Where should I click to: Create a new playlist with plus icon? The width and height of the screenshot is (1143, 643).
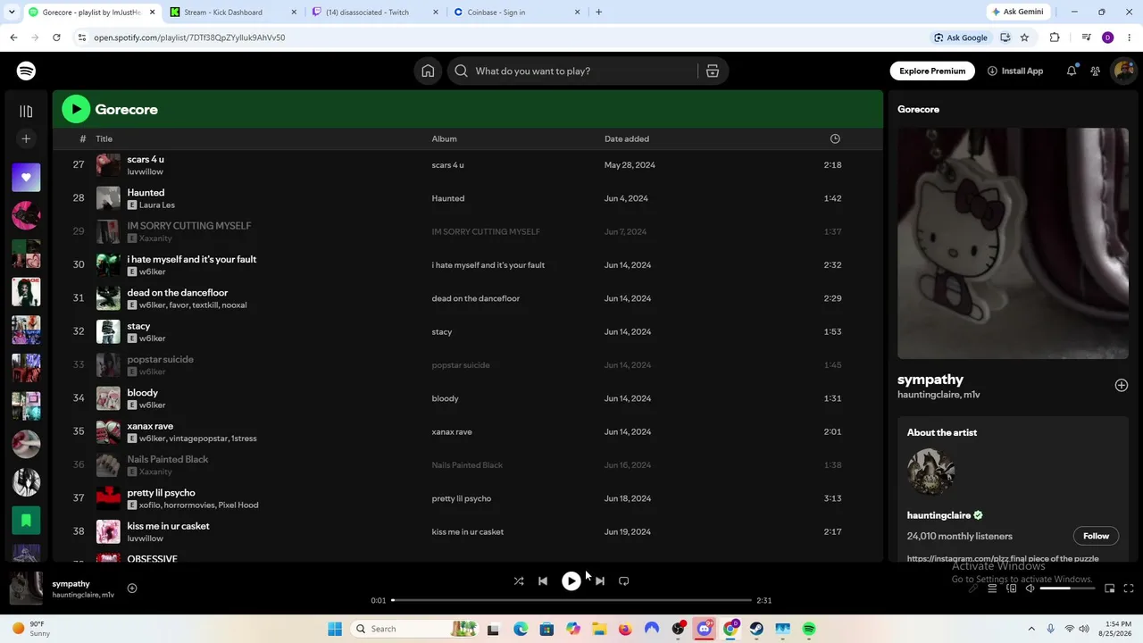click(26, 138)
